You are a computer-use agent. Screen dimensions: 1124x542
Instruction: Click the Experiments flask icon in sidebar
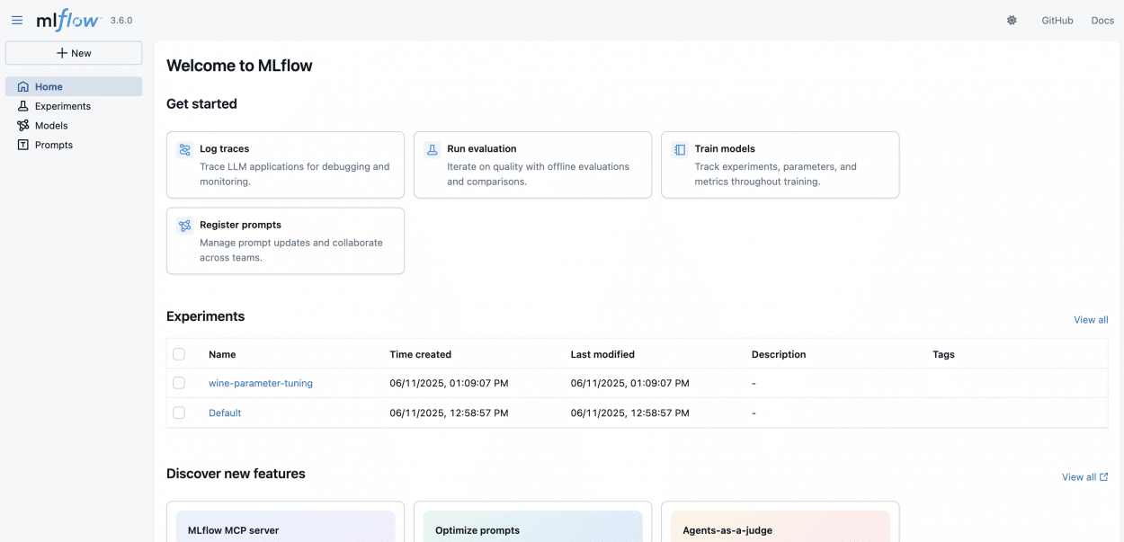coord(22,106)
